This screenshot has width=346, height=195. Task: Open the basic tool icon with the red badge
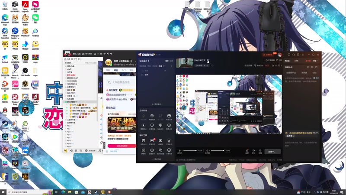pyautogui.click(x=152, y=140)
